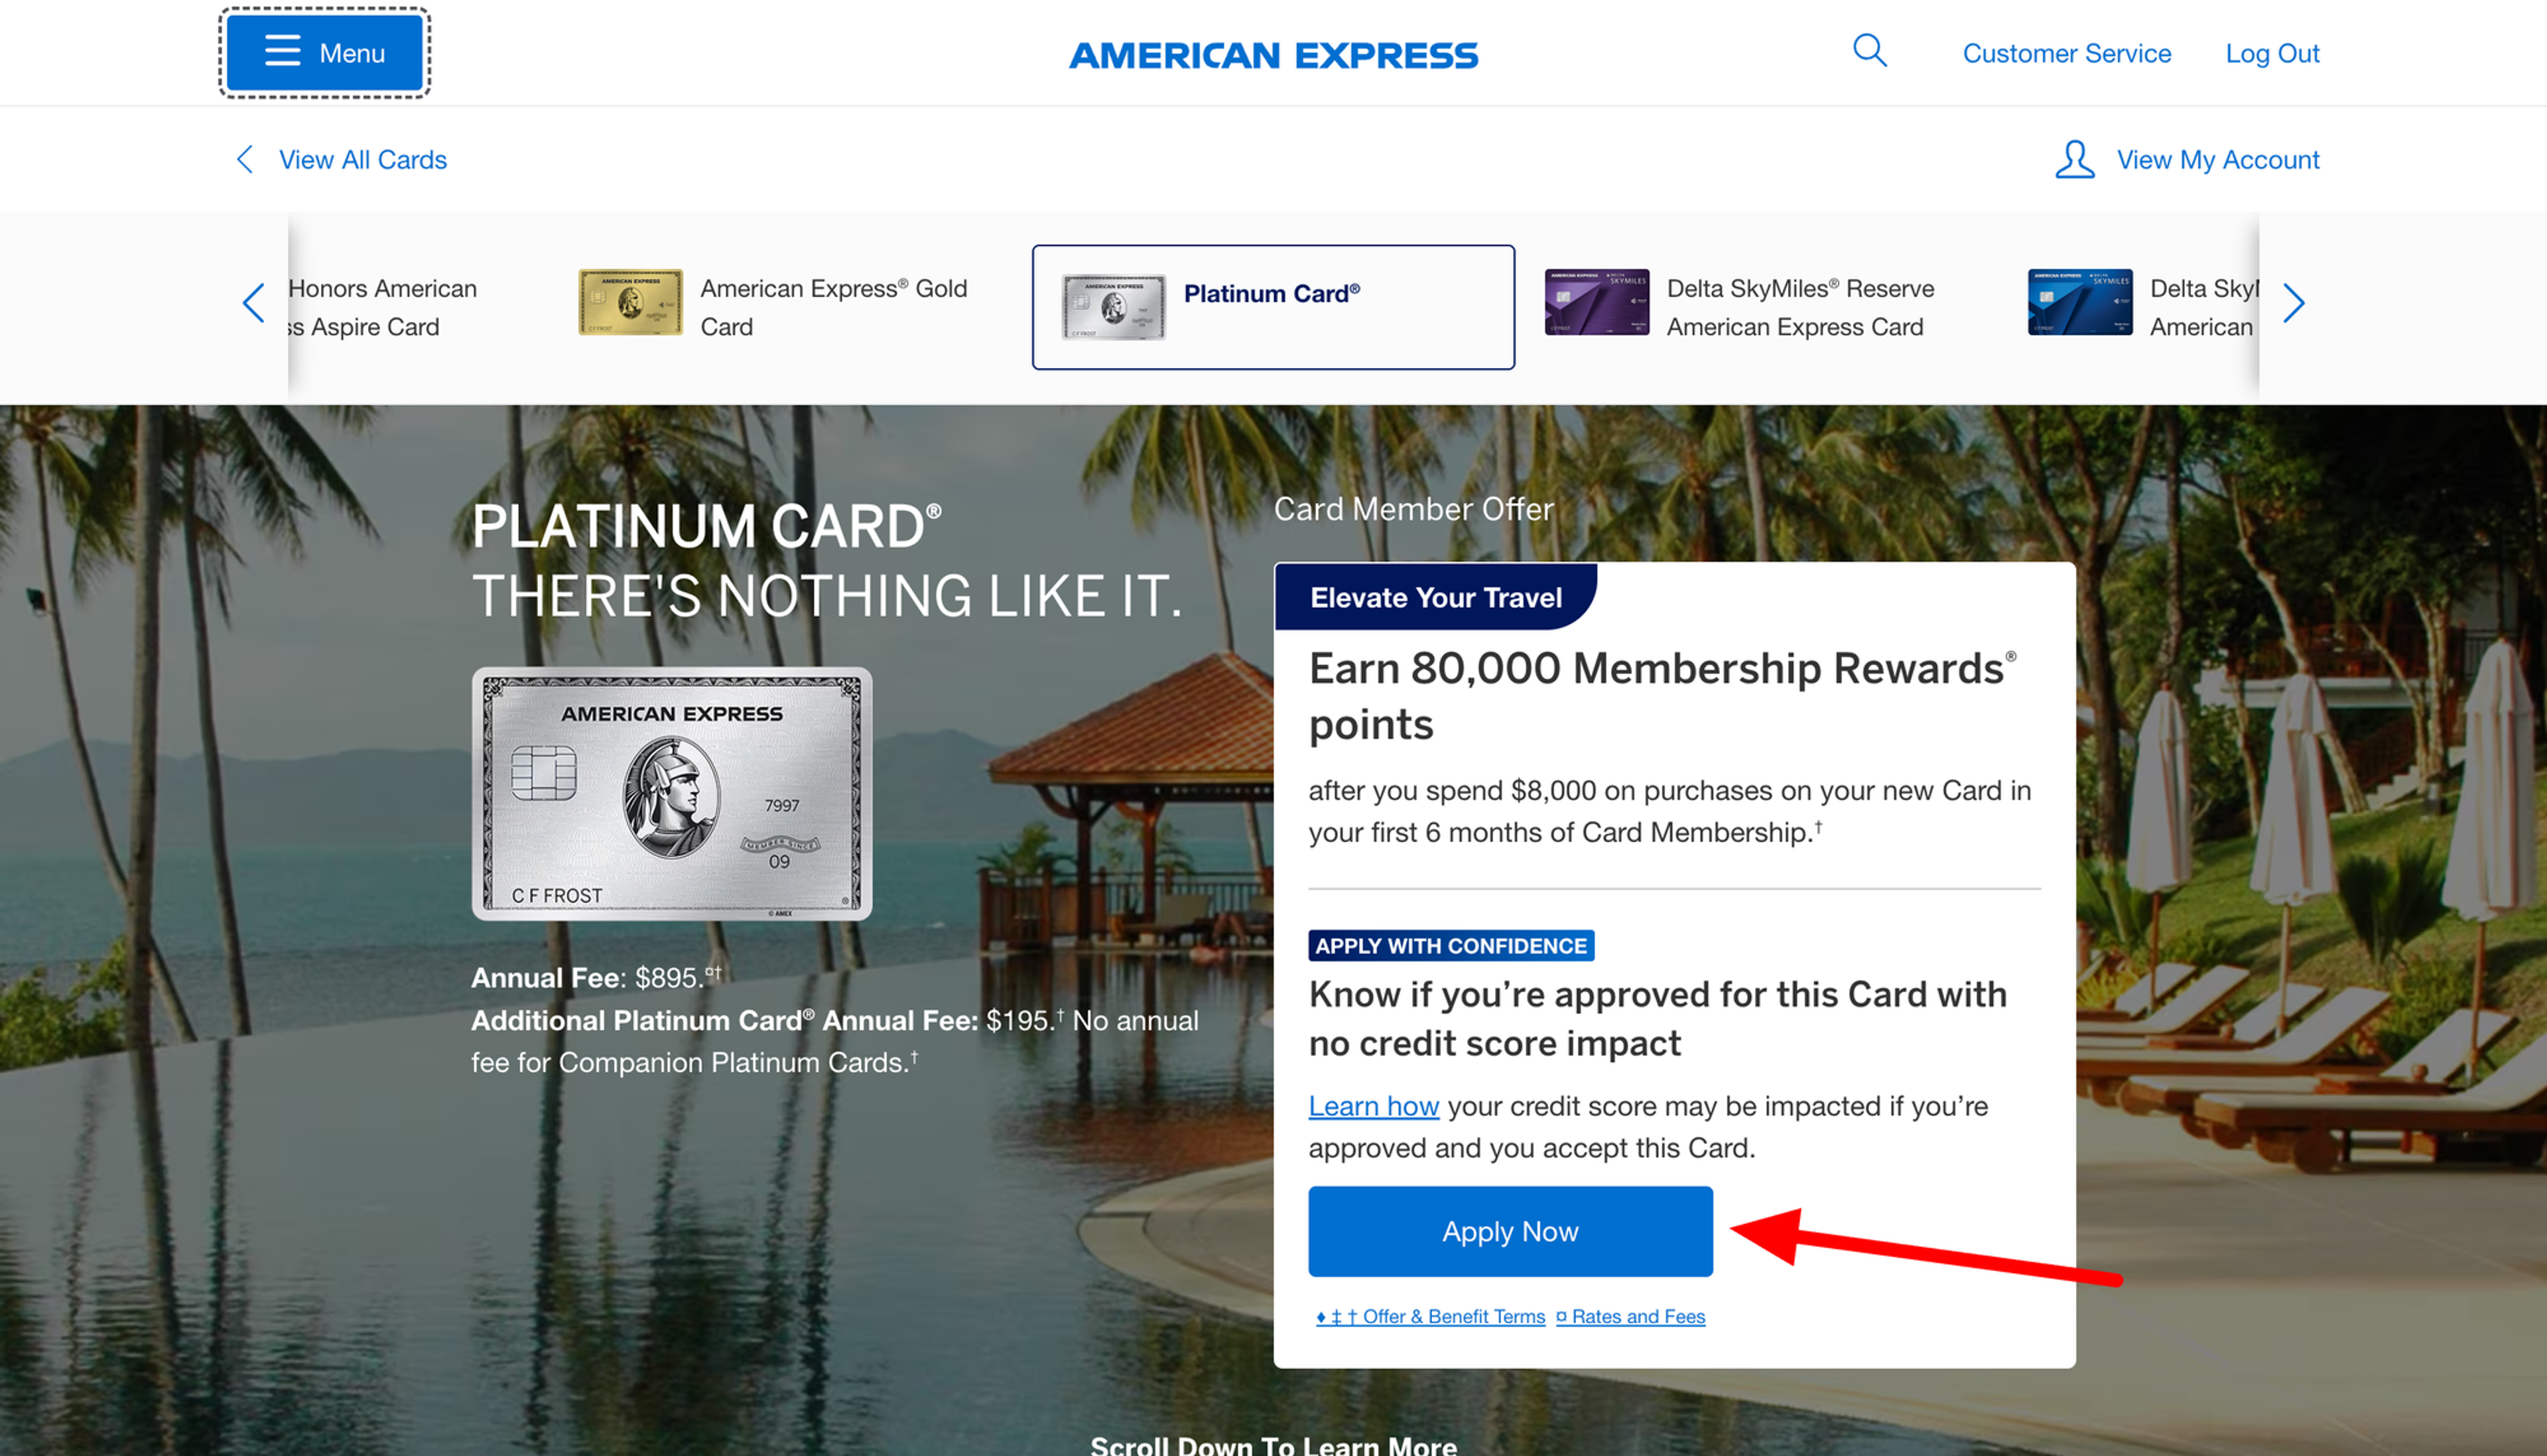This screenshot has width=2547, height=1456.
Task: Go back with View All Cards chevron
Action: [x=244, y=160]
